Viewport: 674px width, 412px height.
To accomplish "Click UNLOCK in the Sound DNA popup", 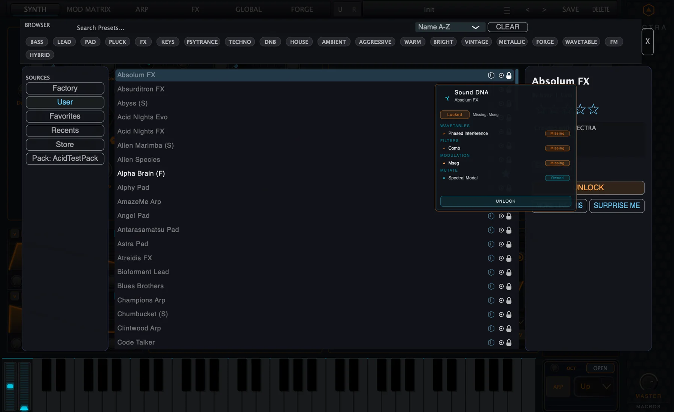I will [506, 201].
